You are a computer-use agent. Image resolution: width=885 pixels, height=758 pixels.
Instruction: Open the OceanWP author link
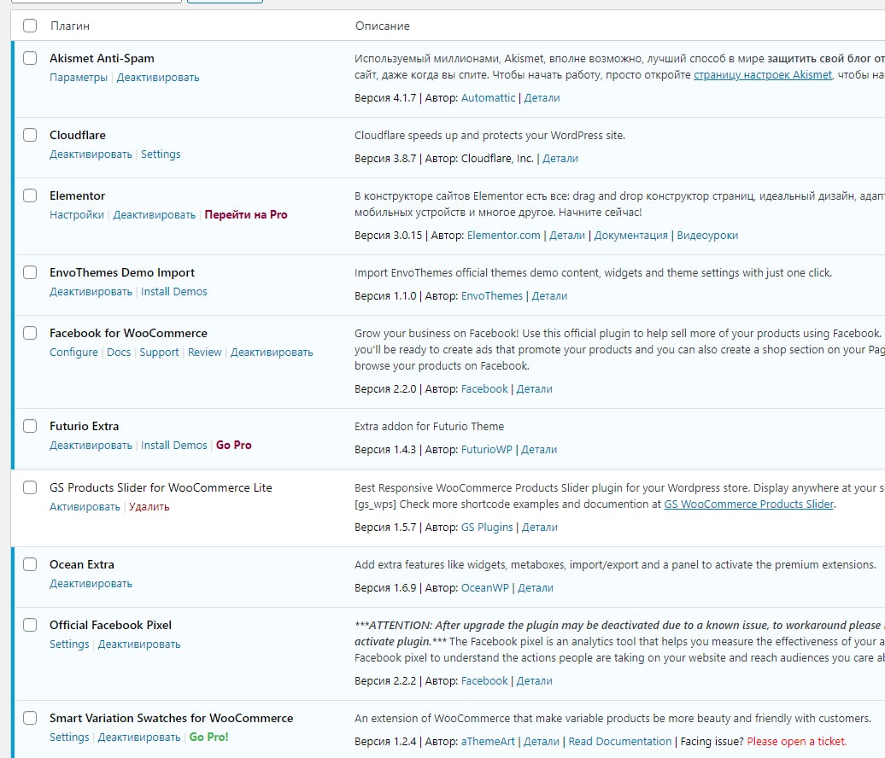click(x=485, y=587)
